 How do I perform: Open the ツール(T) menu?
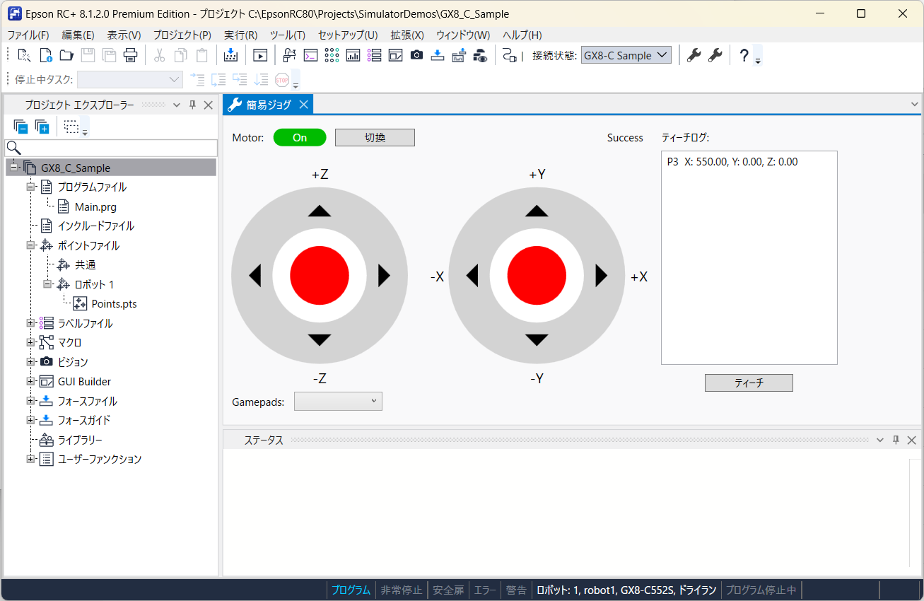(287, 35)
